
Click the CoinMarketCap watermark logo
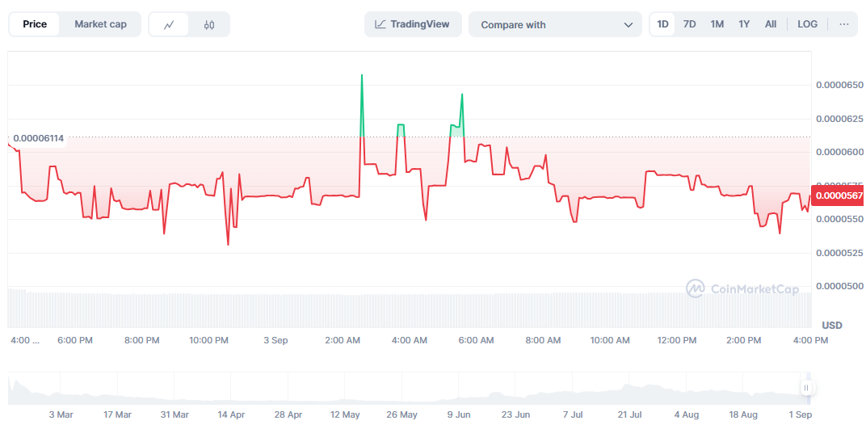pos(742,288)
